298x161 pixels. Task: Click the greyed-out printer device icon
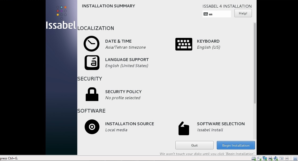tap(287, 158)
